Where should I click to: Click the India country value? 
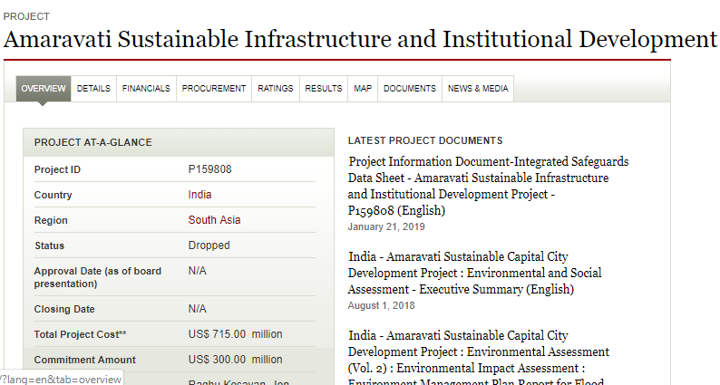click(200, 195)
